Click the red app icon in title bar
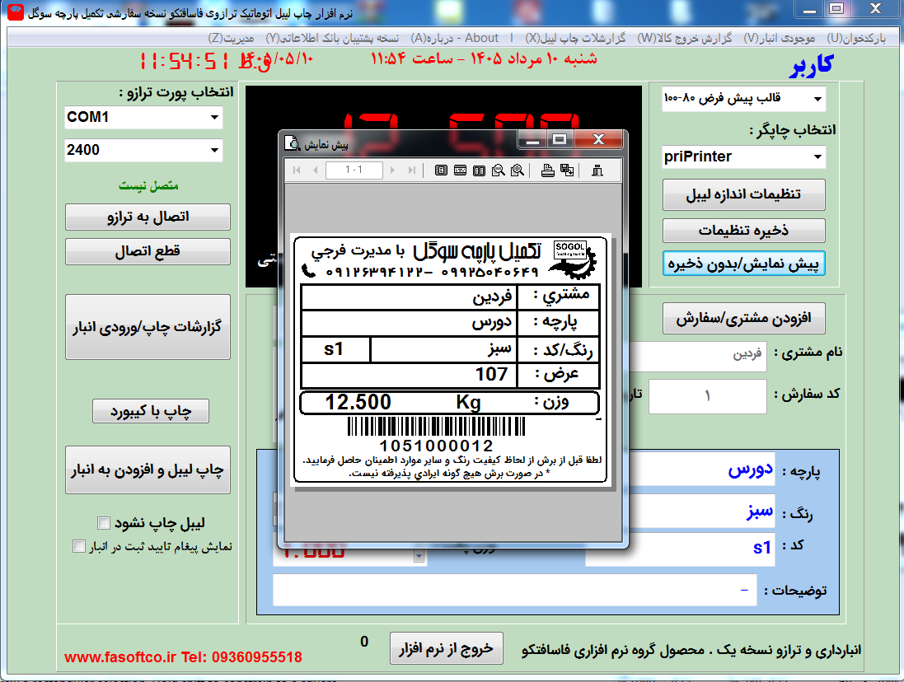This screenshot has width=904, height=682. (16, 12)
